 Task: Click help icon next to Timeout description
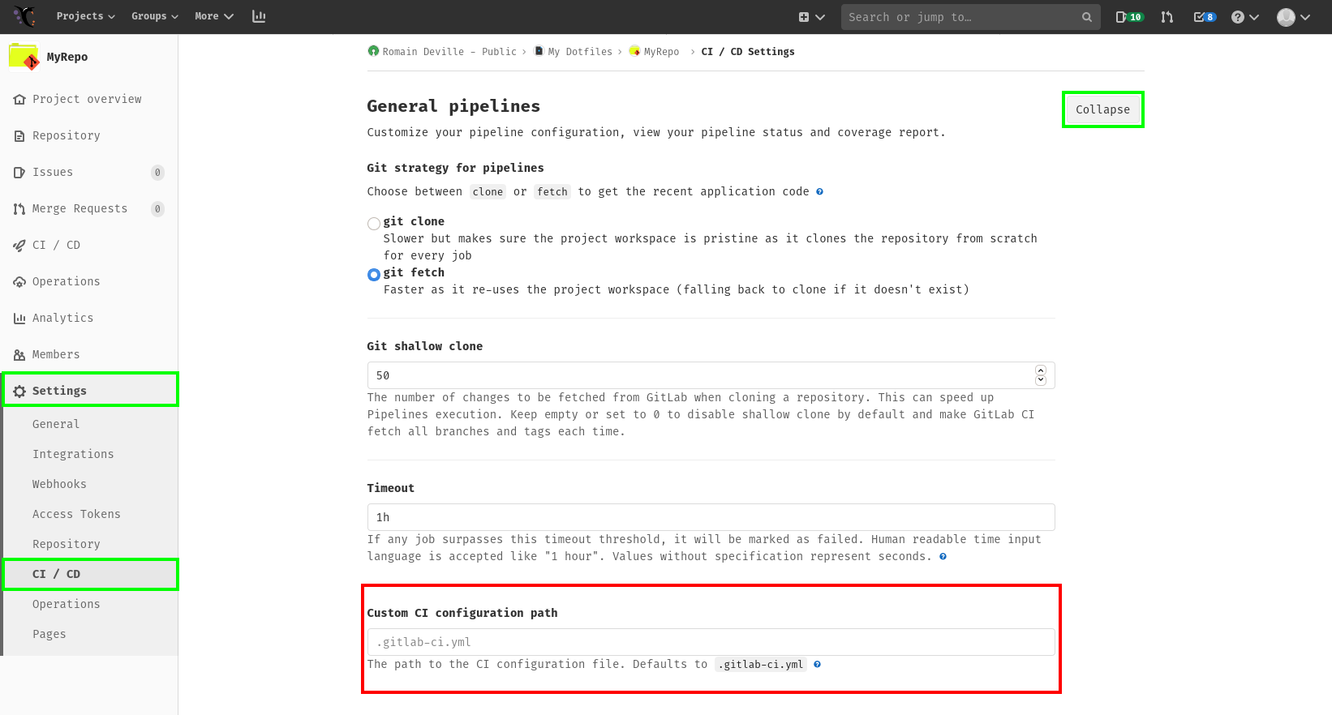tap(943, 557)
